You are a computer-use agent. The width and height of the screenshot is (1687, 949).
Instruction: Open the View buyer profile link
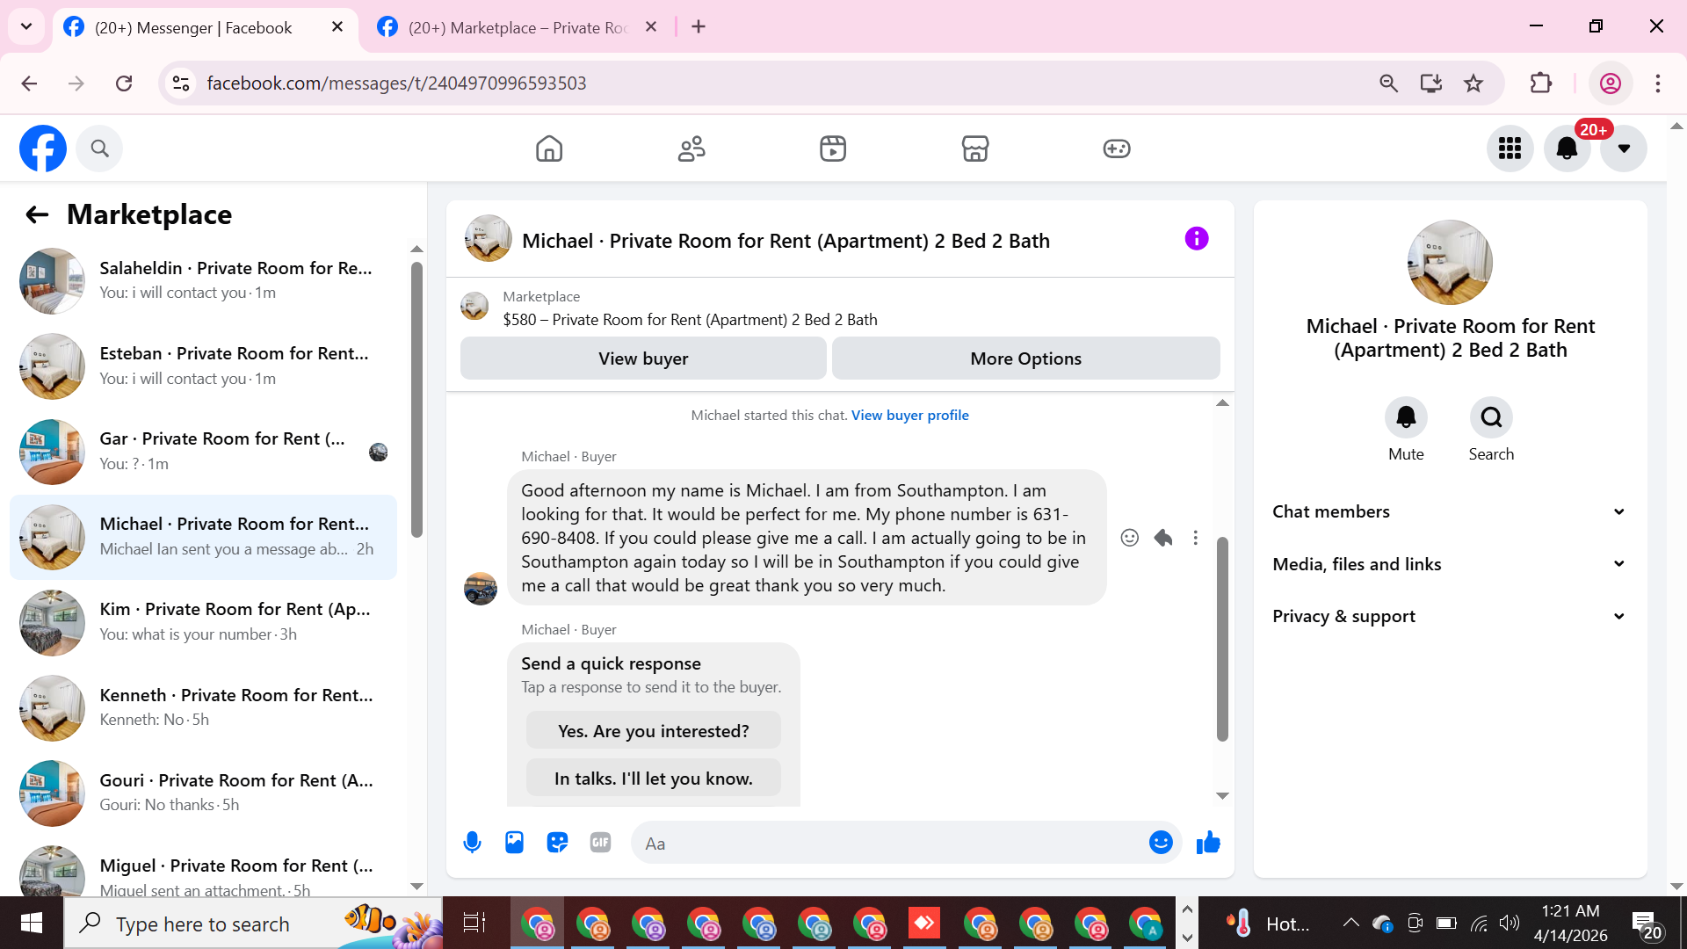(x=909, y=415)
